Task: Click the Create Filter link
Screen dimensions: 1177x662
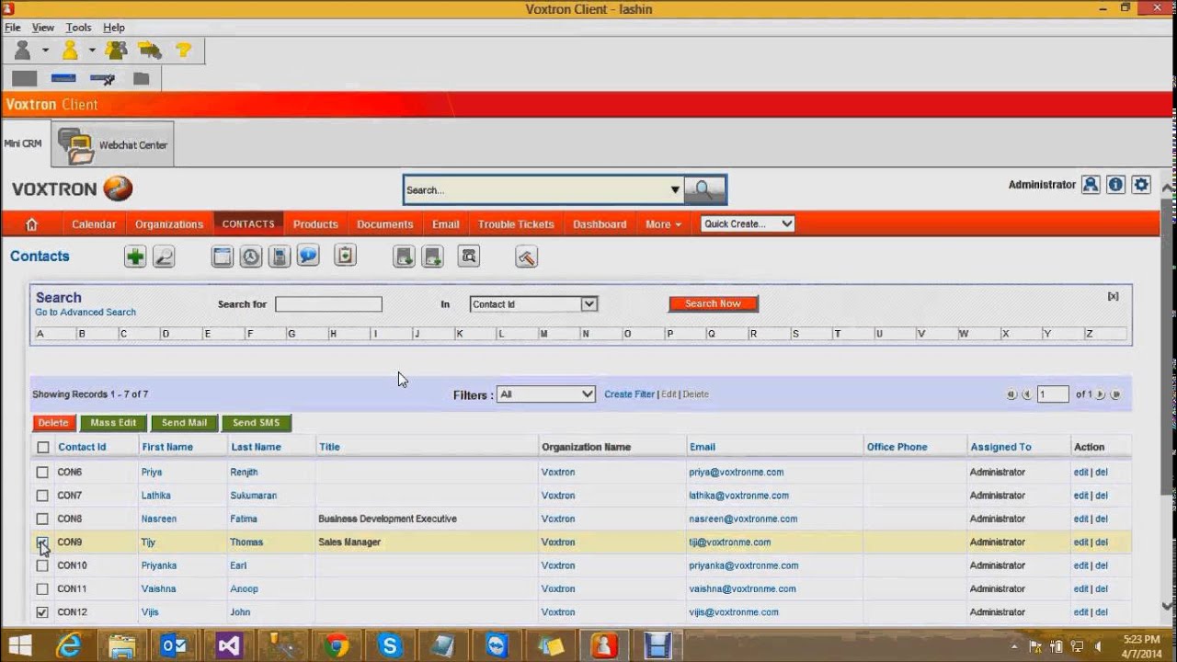Action: tap(629, 394)
